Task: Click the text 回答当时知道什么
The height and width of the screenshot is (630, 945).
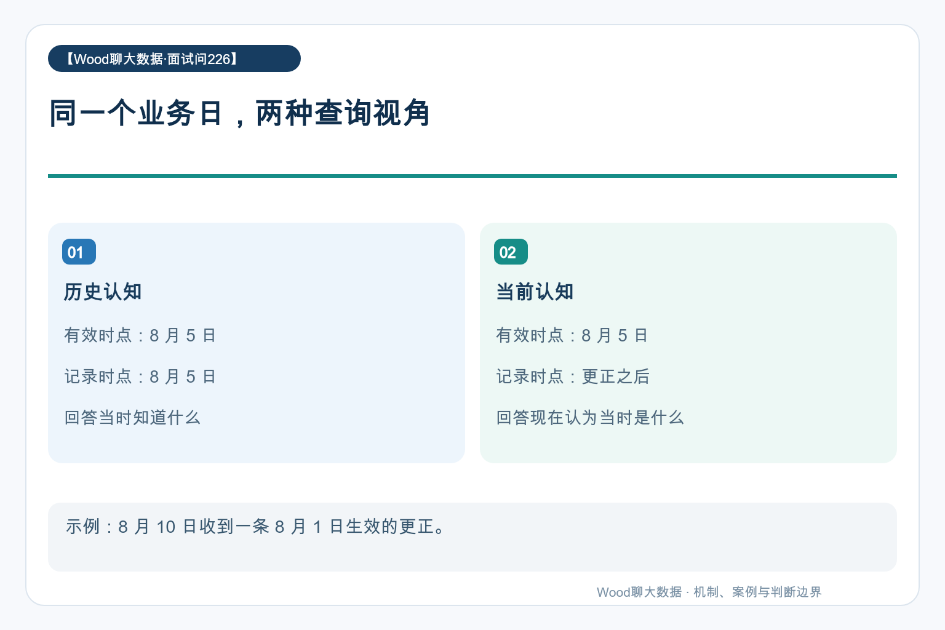Action: pyautogui.click(x=132, y=418)
